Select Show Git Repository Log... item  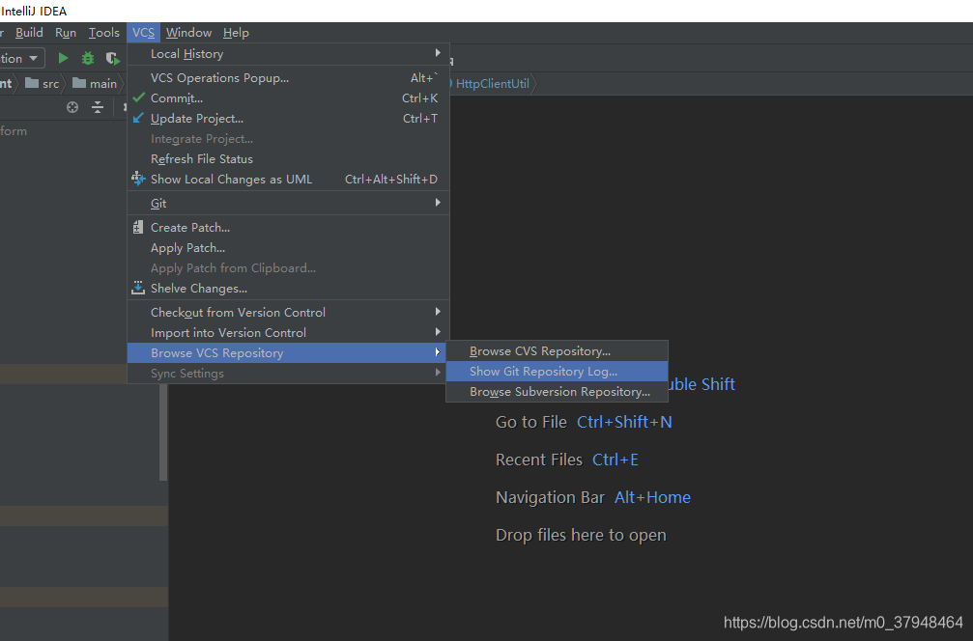point(557,372)
